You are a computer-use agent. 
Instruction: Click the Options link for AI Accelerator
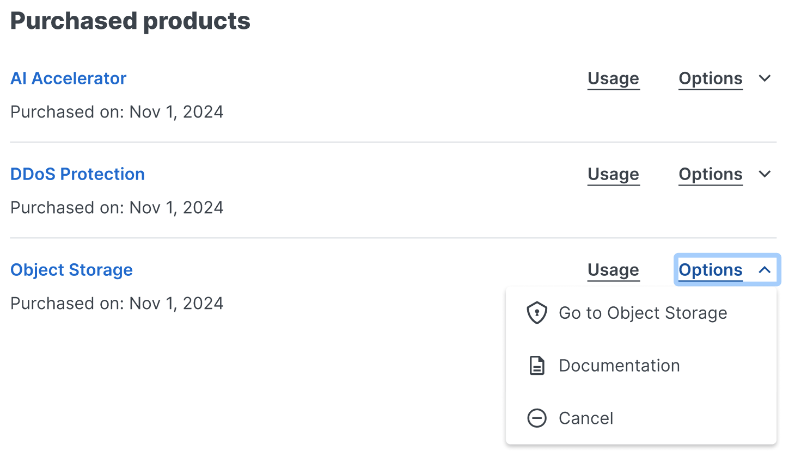click(710, 78)
